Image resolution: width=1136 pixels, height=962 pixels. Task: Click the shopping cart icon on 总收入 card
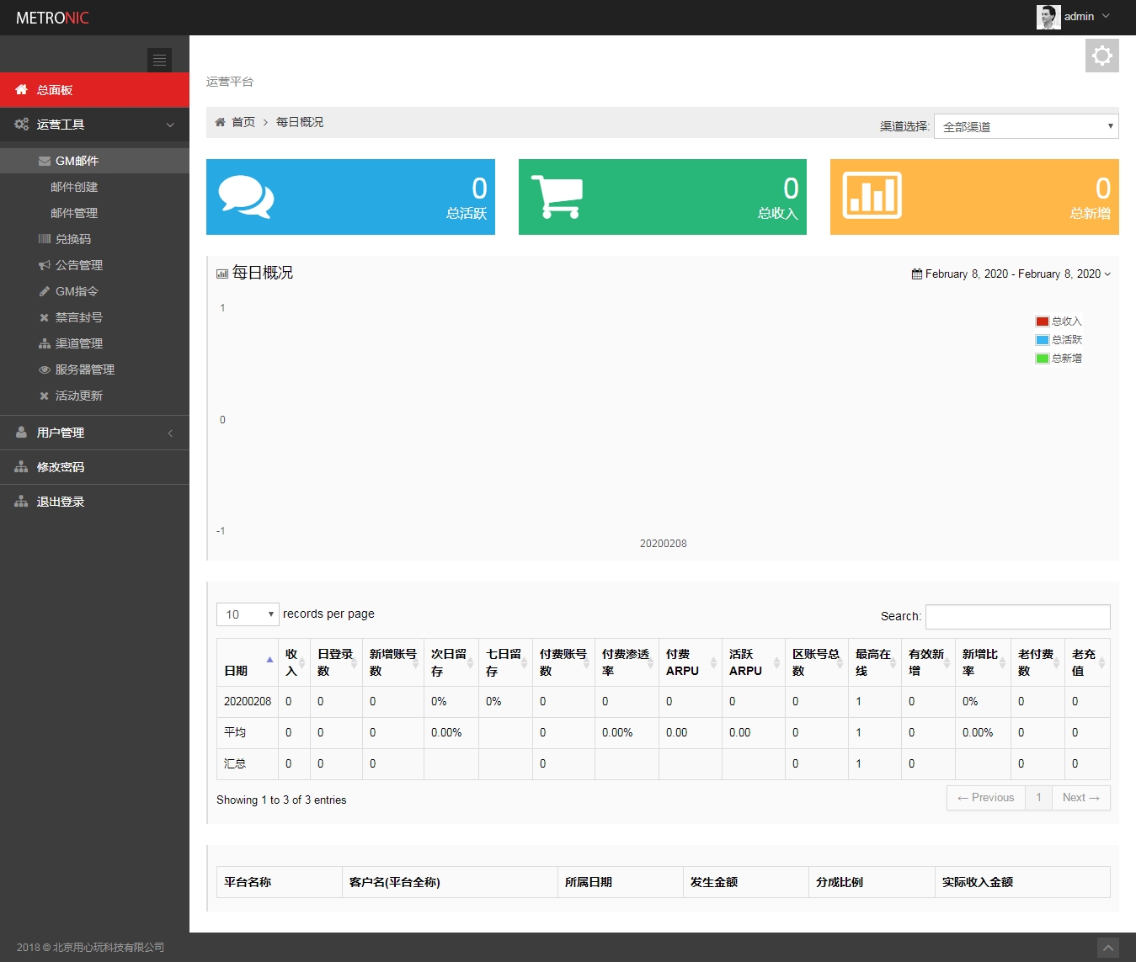pyautogui.click(x=556, y=197)
